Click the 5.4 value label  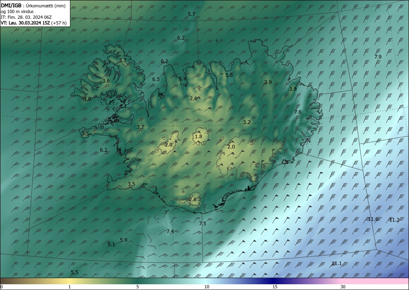tap(182, 79)
